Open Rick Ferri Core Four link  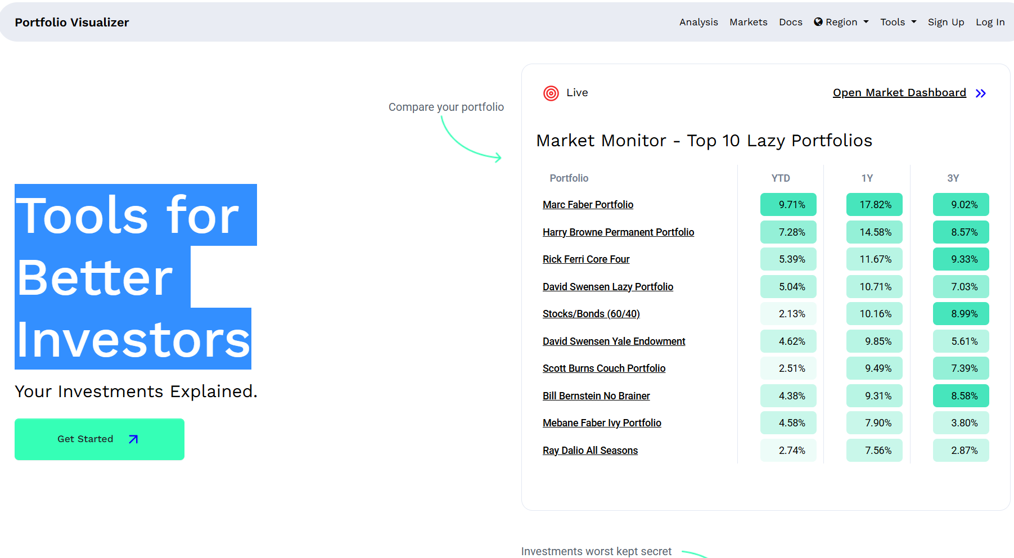tap(586, 259)
